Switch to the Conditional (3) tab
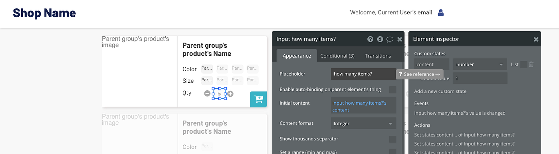Image resolution: width=559 pixels, height=154 pixels. [337, 56]
